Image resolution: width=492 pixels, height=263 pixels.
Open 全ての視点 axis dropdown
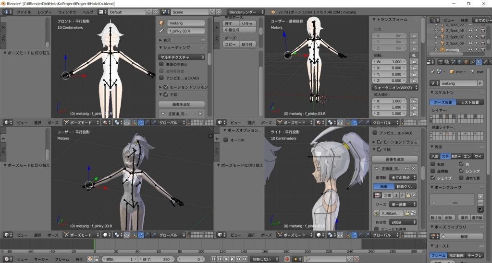(x=403, y=178)
